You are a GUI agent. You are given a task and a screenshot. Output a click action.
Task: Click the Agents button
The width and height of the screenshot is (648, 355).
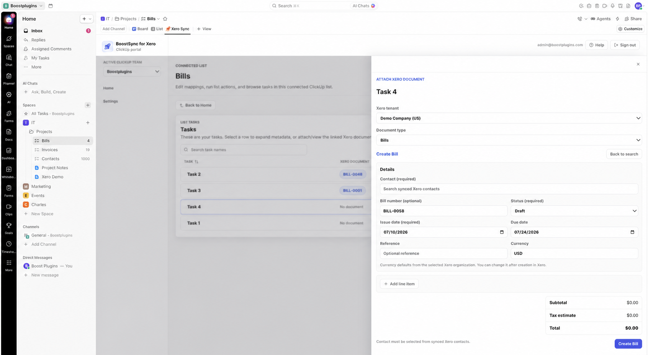click(601, 19)
